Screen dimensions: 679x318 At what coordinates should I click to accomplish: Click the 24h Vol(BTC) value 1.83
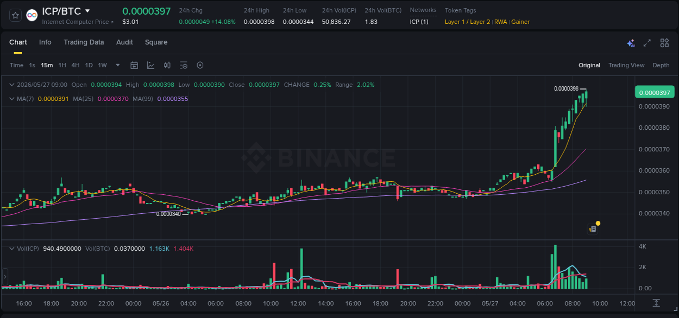tap(371, 22)
